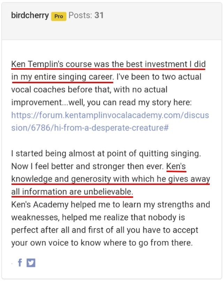Image resolution: width=224 pixels, height=281 pixels.
Task: Click the line "perfect after all and first of all"
Action: pos(105,230)
